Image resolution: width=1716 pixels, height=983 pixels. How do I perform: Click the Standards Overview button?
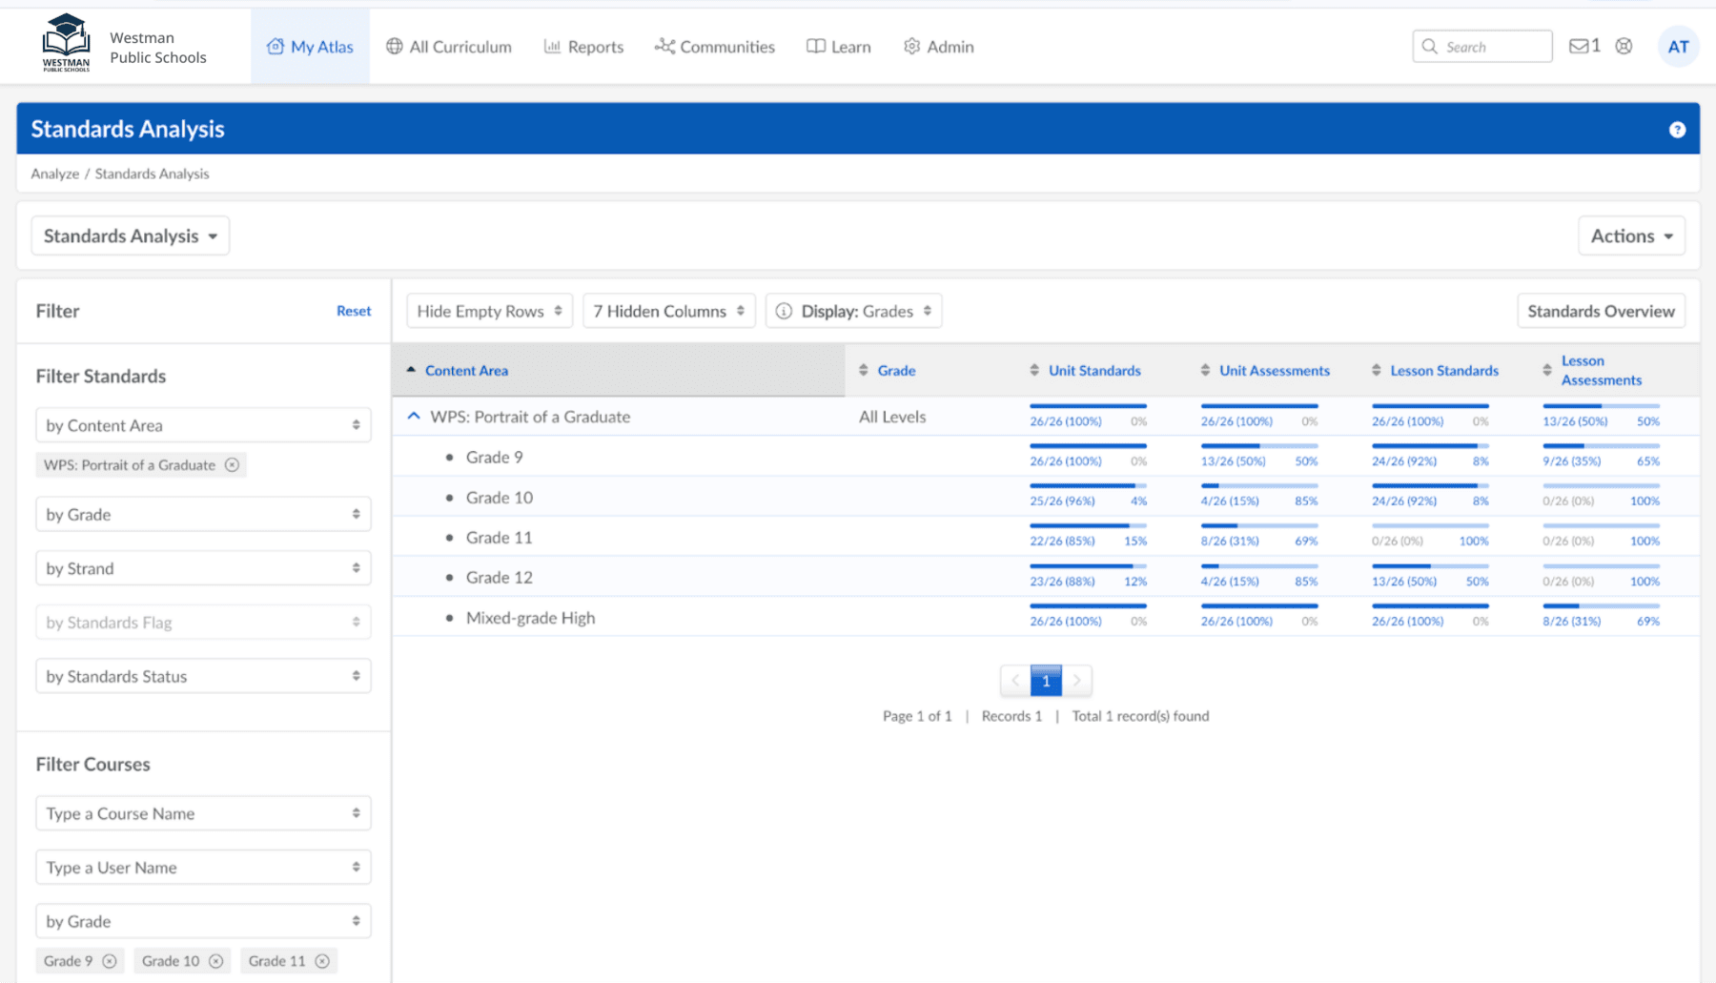coord(1600,311)
